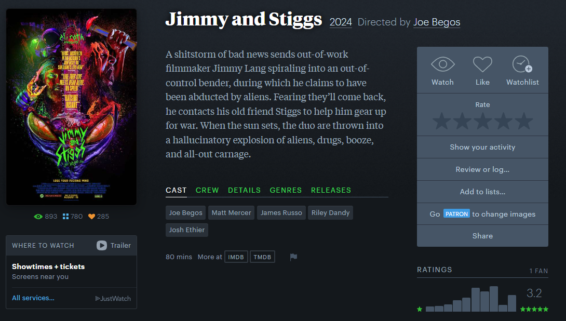Open Add to lists menu
This screenshot has height=321, width=566.
(x=482, y=192)
